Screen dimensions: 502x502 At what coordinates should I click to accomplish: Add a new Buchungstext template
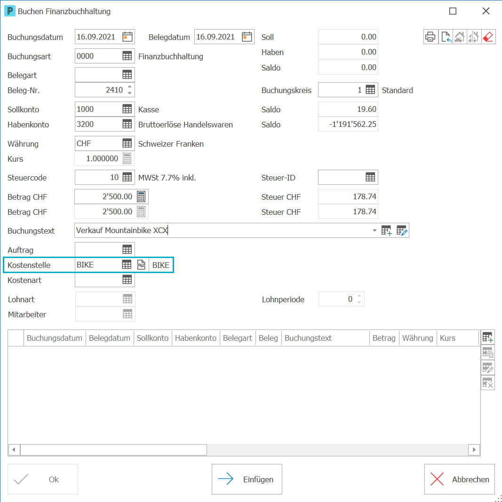tap(387, 230)
